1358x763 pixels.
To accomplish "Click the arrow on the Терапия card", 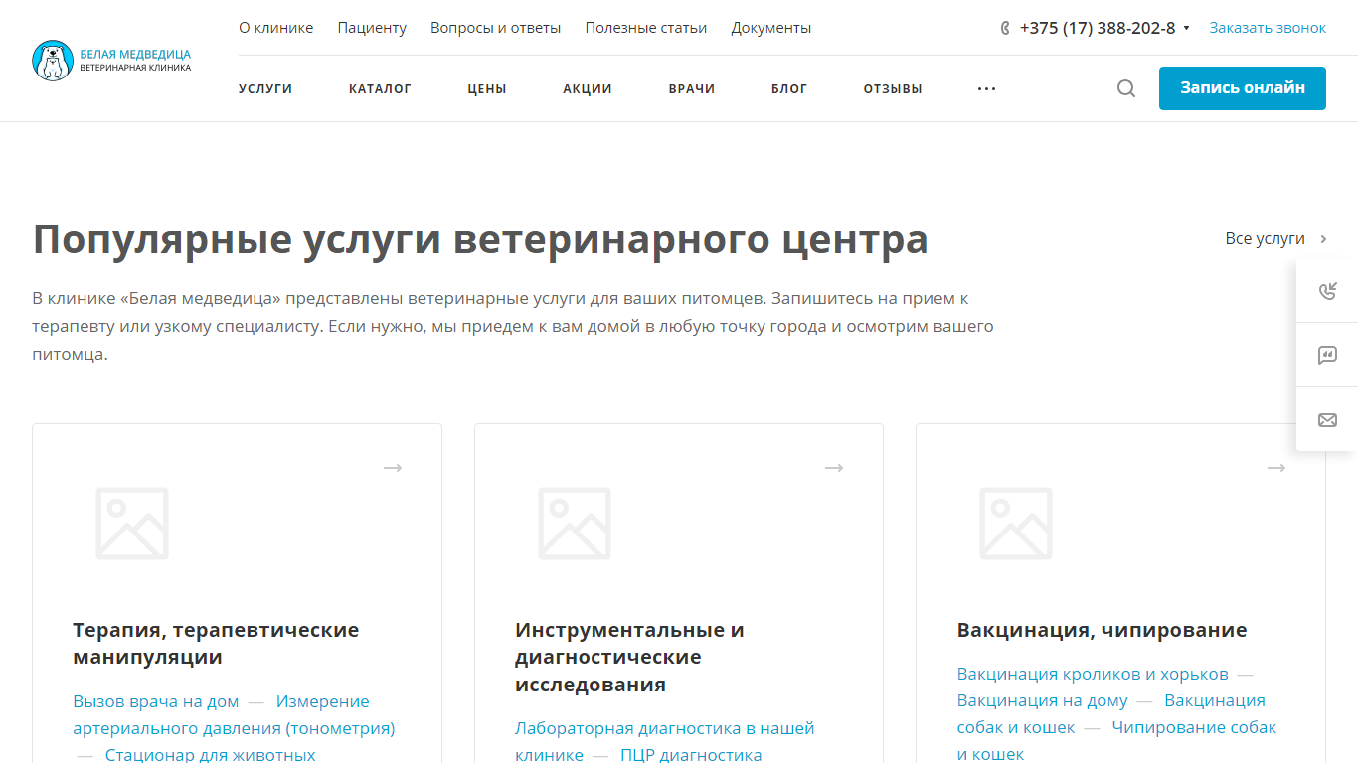I will click(x=393, y=467).
